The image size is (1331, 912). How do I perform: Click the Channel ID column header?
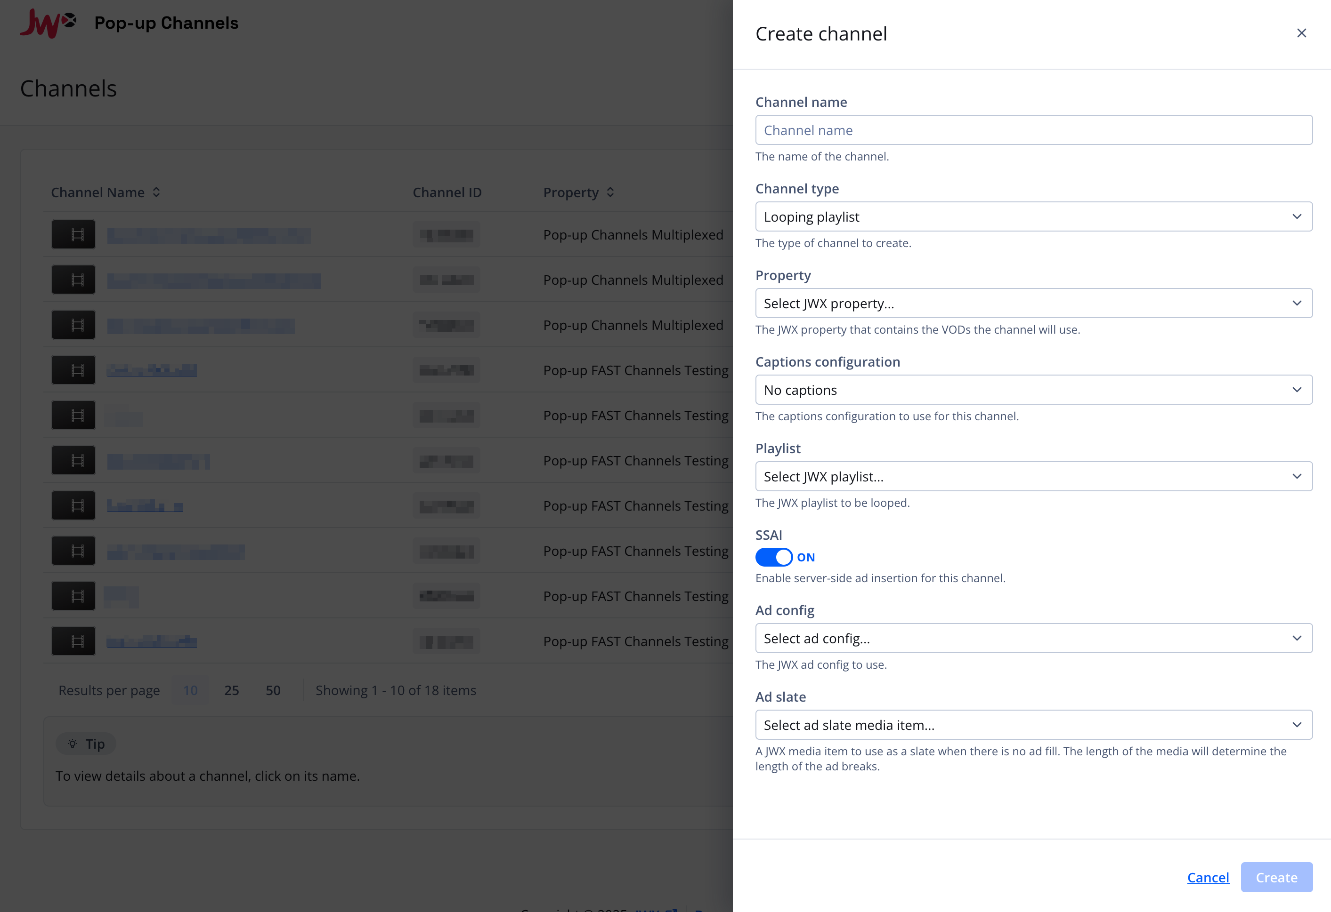coord(446,192)
